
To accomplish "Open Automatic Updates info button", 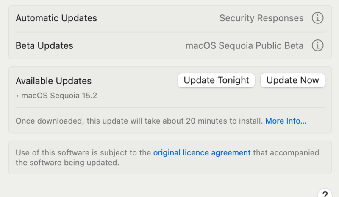I will (x=317, y=18).
